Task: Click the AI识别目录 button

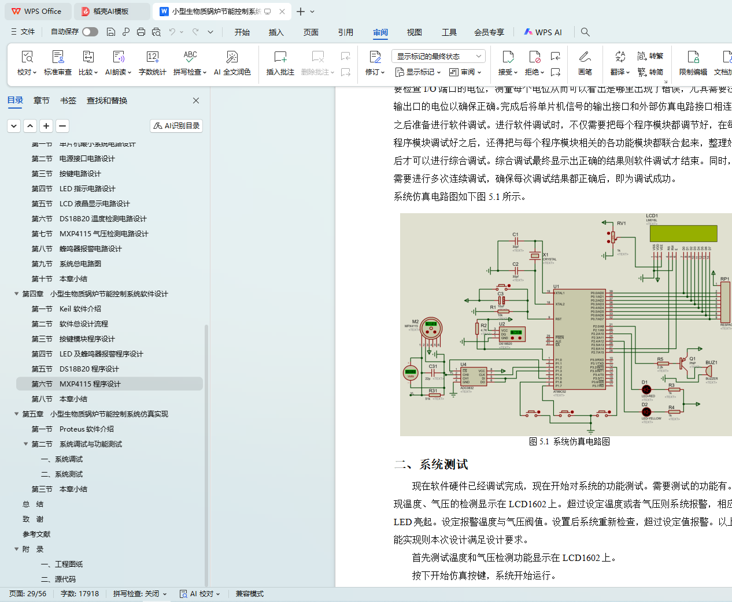Action: [176, 126]
